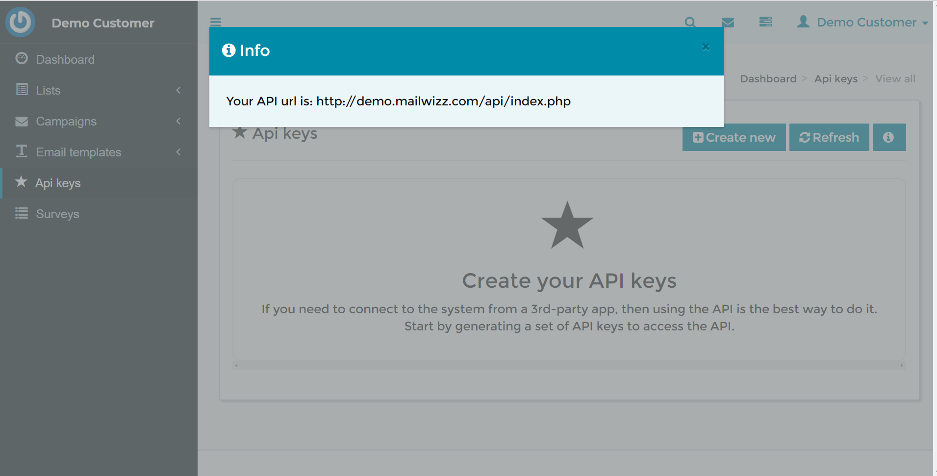Screen dimensions: 937x476
Task: Click the Create your API keys heading
Action: point(569,281)
